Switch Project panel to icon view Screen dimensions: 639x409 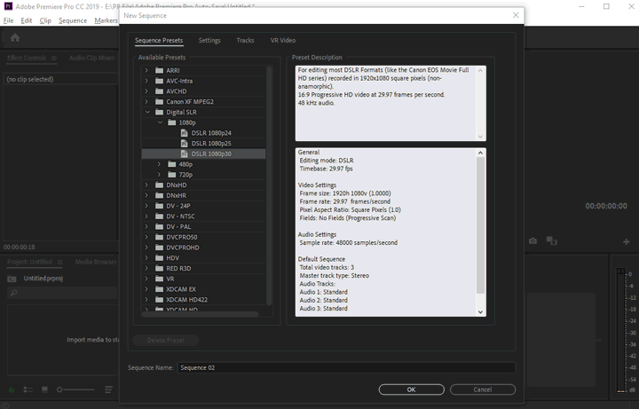tap(44, 389)
